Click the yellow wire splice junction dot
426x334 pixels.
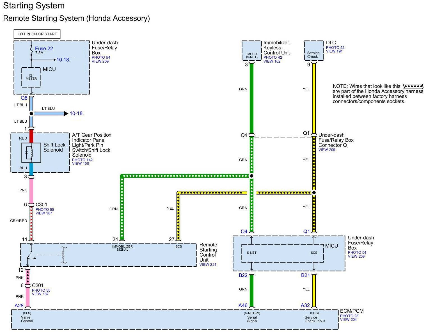pos(314,193)
